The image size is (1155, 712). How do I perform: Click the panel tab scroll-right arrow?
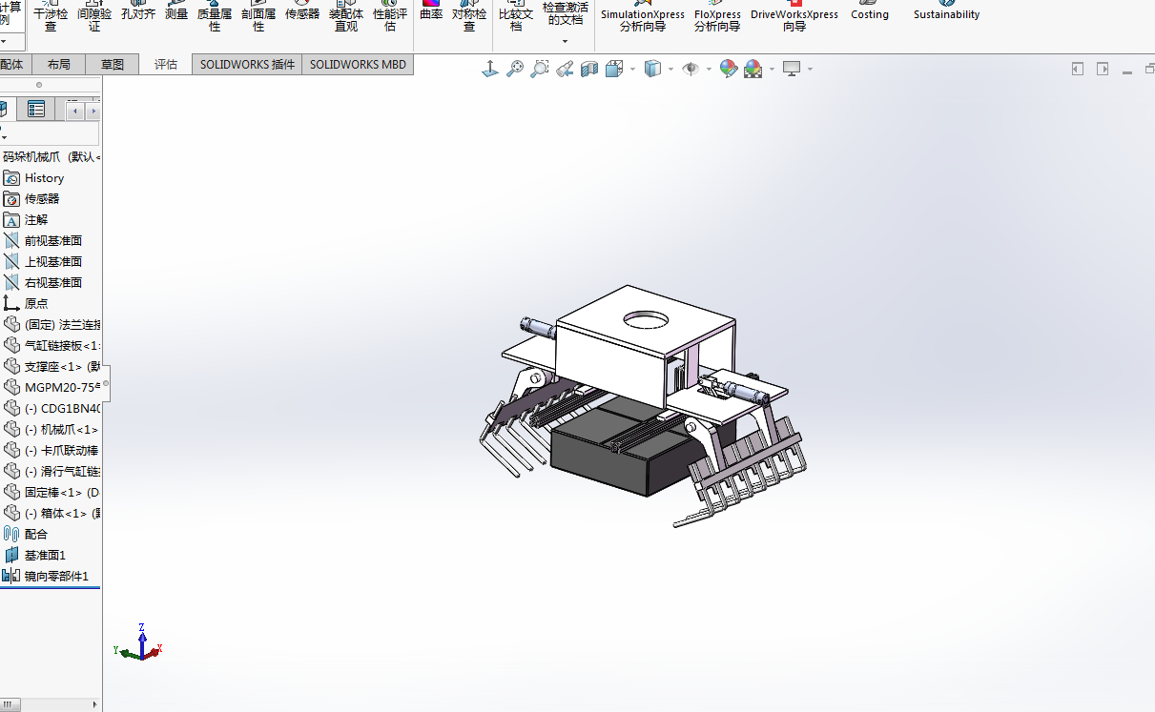93,112
